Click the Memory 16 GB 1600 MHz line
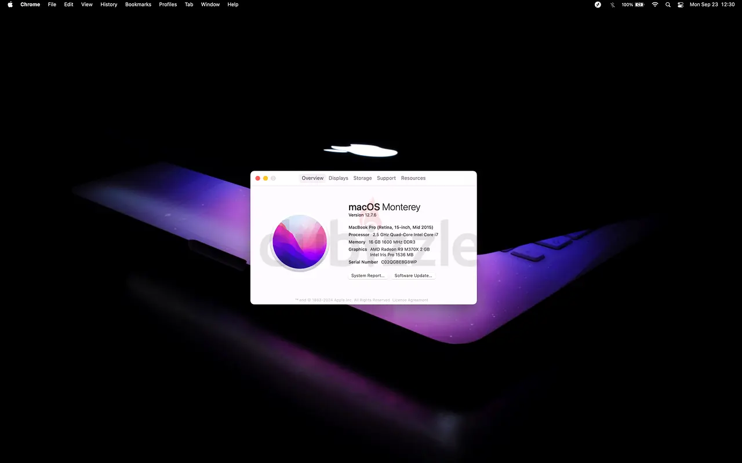This screenshot has height=463, width=742. [382, 242]
